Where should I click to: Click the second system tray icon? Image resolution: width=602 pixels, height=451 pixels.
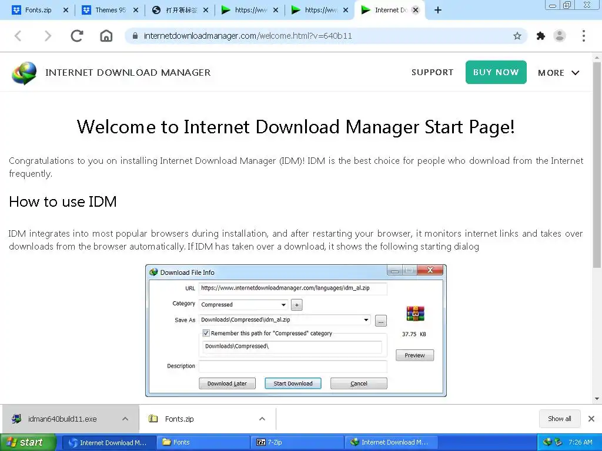[558, 442]
